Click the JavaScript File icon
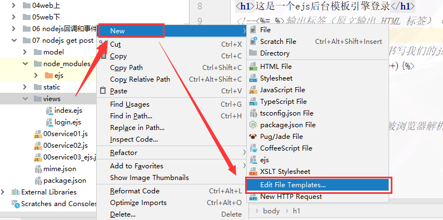Image resolution: width=443 pixels, height=220 pixels. coord(253,90)
